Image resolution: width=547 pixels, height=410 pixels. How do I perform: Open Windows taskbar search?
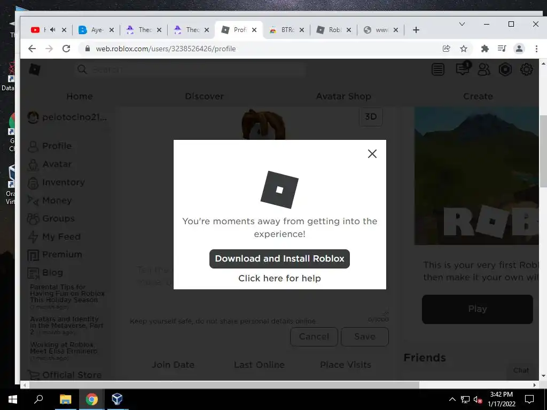tap(38, 399)
